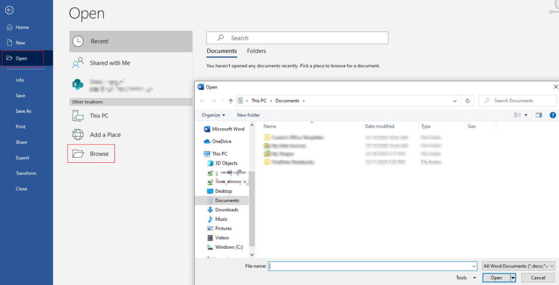The height and width of the screenshot is (285, 559).
Task: Click Cancel to close the dialog
Action: tap(538, 278)
